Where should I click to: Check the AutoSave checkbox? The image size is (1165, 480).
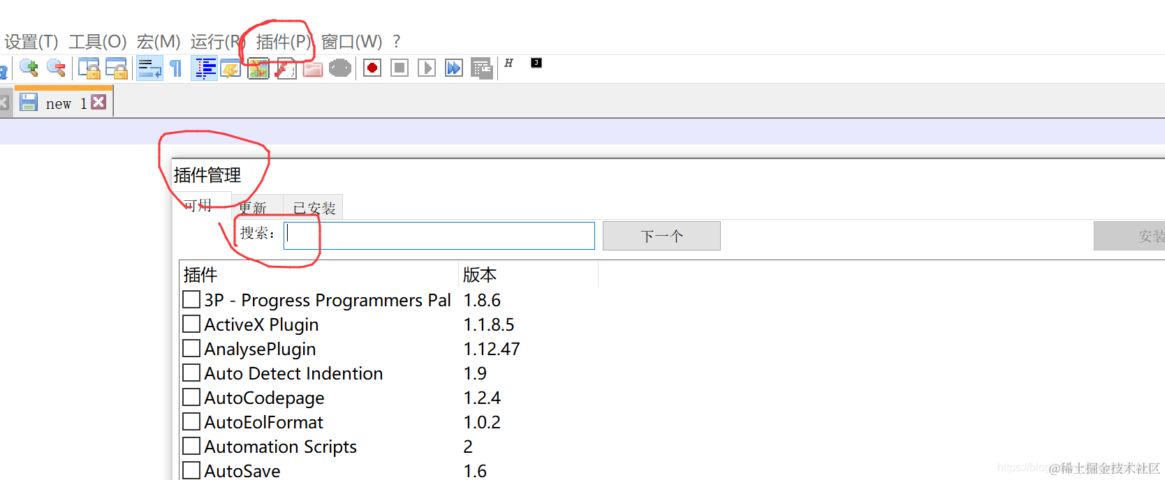coord(191,471)
